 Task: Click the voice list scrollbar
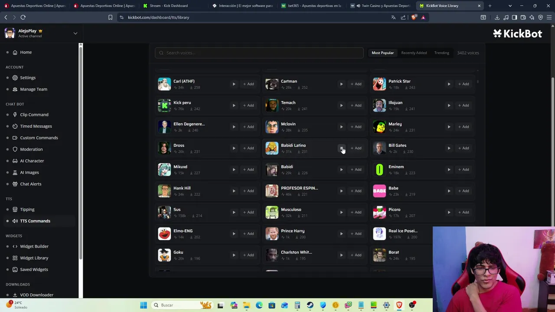pyautogui.click(x=478, y=81)
